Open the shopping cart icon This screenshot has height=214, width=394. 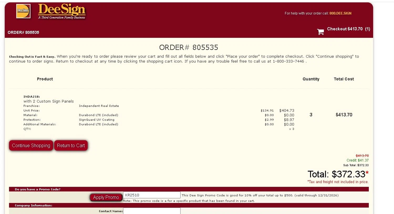click(320, 32)
